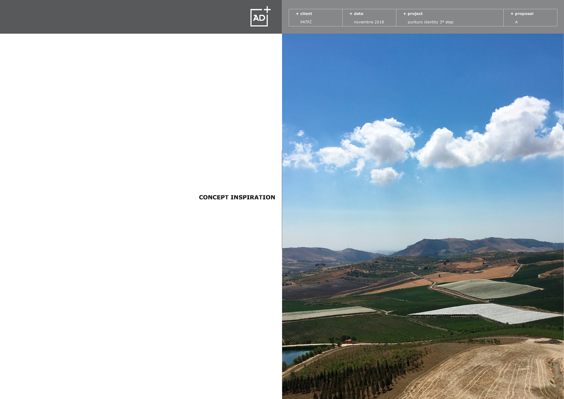
Task: Click the AD+ logo in the header
Action: click(260, 16)
